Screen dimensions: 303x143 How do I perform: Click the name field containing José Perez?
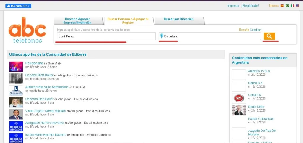(106, 36)
